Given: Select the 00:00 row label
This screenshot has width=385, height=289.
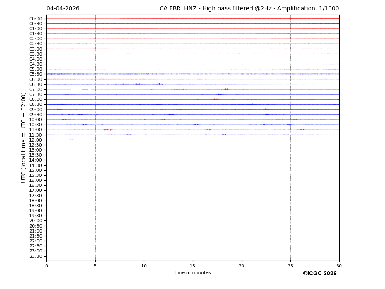Looking at the screenshot, I should tap(36, 19).
